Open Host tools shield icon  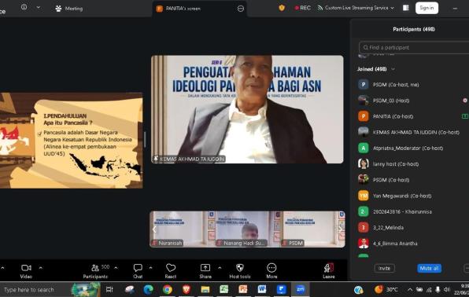pos(240,268)
